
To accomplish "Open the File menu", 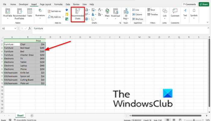I will (5, 4).
